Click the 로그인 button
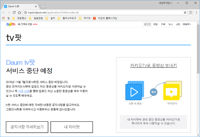The image size is (200, 137). coord(147,24)
